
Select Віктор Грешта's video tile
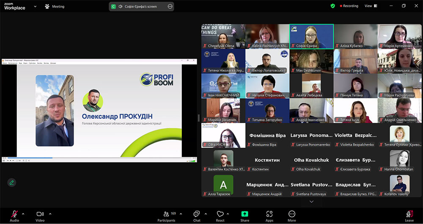[x=356, y=61]
